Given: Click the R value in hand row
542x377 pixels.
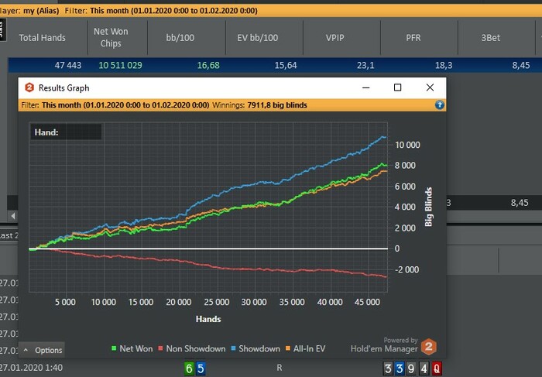Looking at the screenshot, I should coord(280,368).
